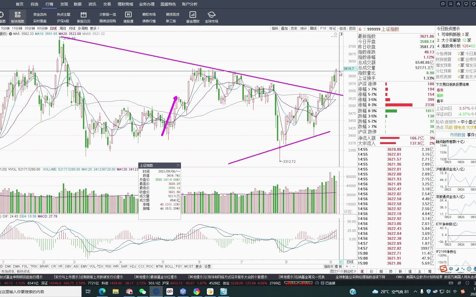Switch to 60分钟 period
The height and width of the screenshot is (297, 476).
42,28
